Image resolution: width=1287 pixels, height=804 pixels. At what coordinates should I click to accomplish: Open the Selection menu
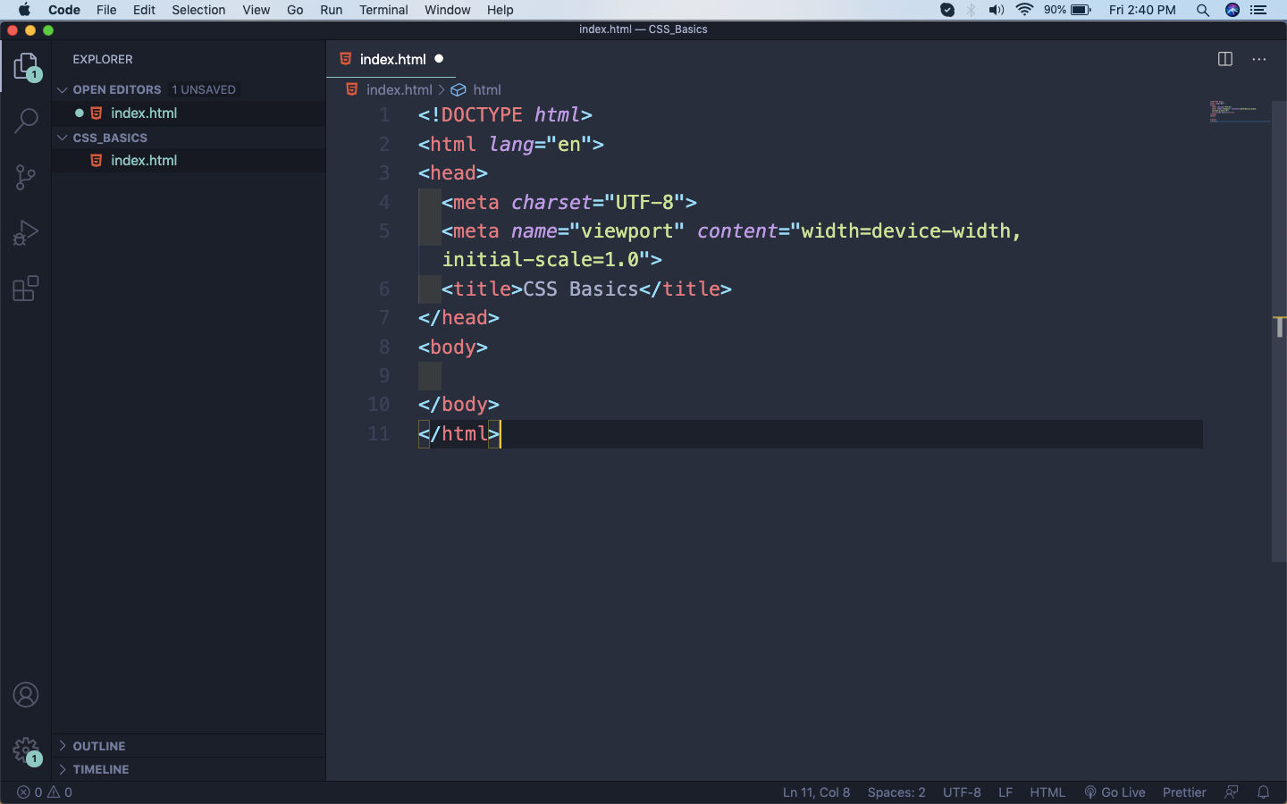click(198, 10)
